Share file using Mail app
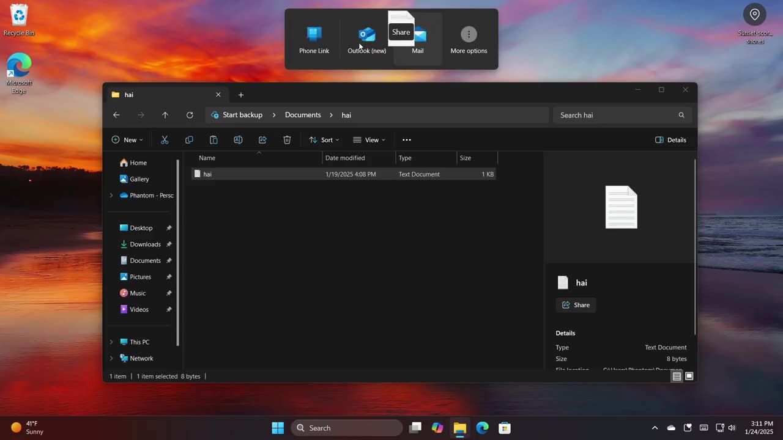 click(418, 39)
